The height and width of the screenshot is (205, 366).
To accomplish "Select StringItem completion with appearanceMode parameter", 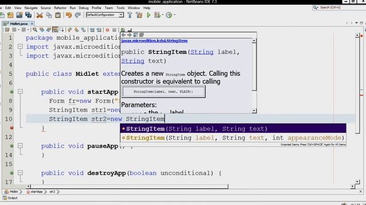I will tap(233, 138).
